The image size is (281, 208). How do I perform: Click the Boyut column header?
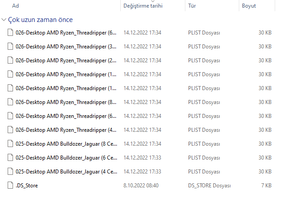click(x=249, y=6)
